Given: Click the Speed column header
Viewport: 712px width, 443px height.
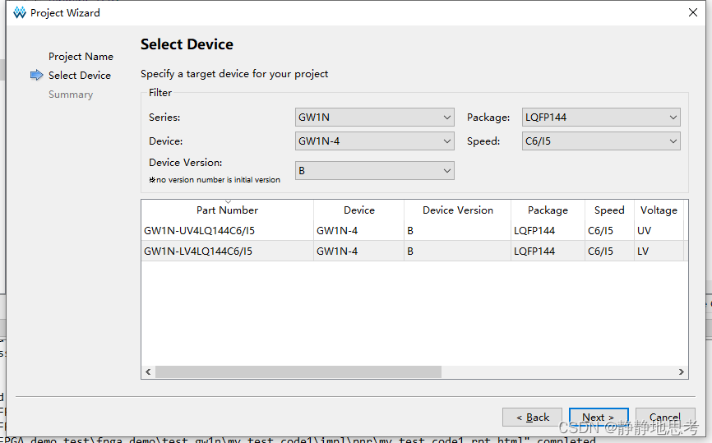Looking at the screenshot, I should (609, 210).
